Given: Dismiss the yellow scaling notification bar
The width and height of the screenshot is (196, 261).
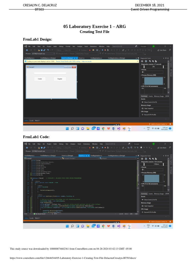Looking at the screenshot, I should click(138, 61).
